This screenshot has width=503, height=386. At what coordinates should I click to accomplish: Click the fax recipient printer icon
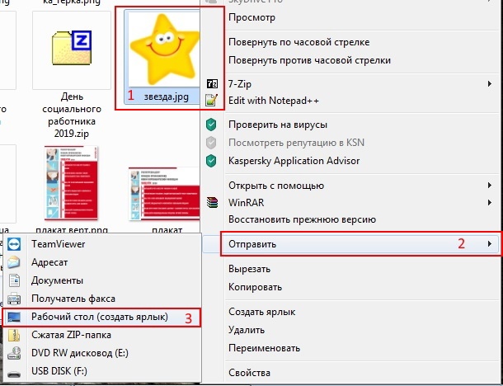pyautogui.click(x=13, y=299)
